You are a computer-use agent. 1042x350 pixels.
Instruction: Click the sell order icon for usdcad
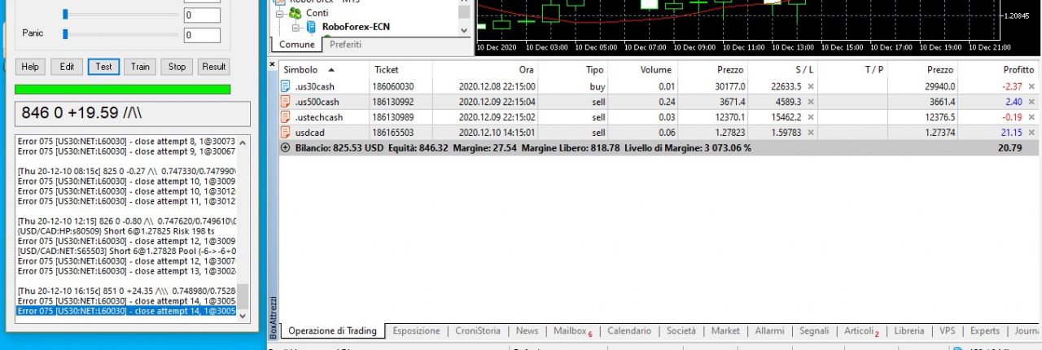(286, 132)
